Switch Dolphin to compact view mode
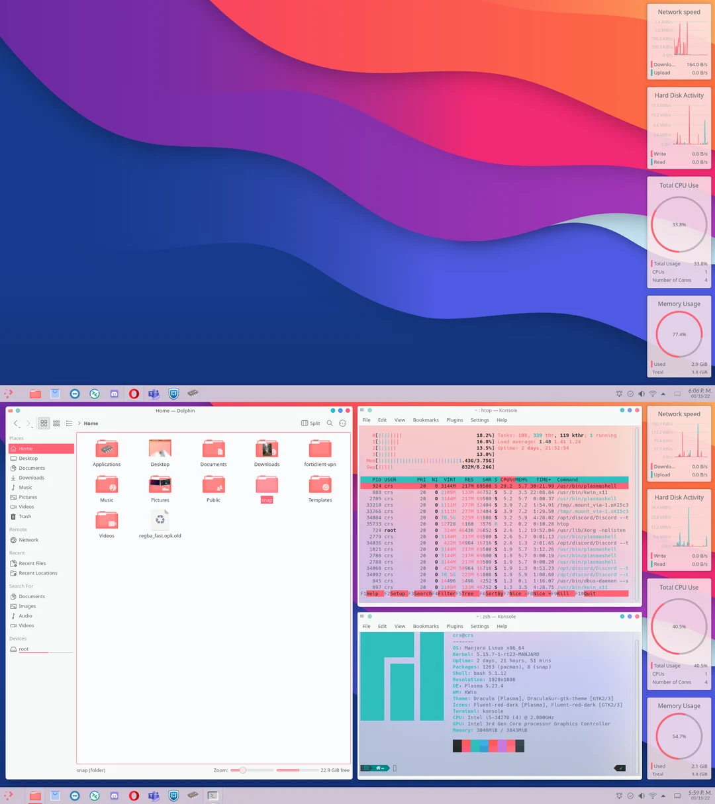 tap(56, 423)
